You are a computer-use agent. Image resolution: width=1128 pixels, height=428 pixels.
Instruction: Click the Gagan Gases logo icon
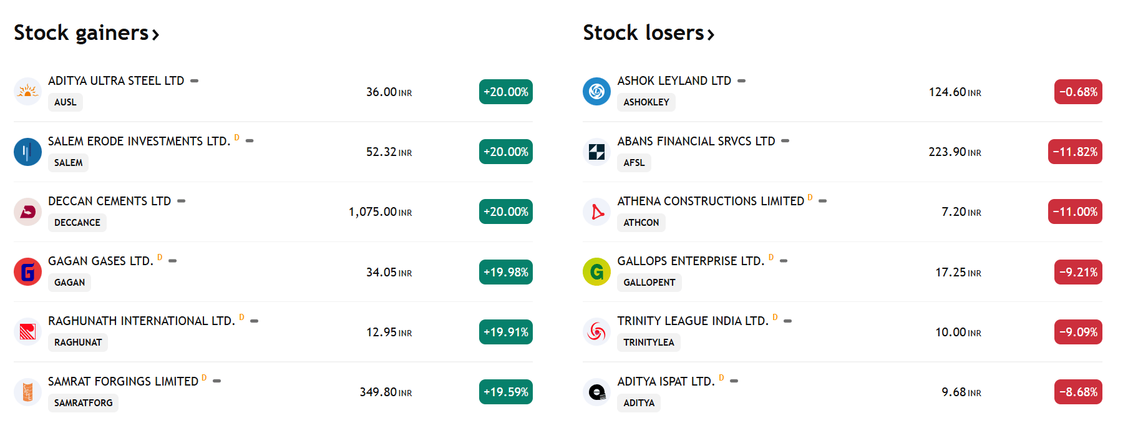pyautogui.click(x=27, y=272)
